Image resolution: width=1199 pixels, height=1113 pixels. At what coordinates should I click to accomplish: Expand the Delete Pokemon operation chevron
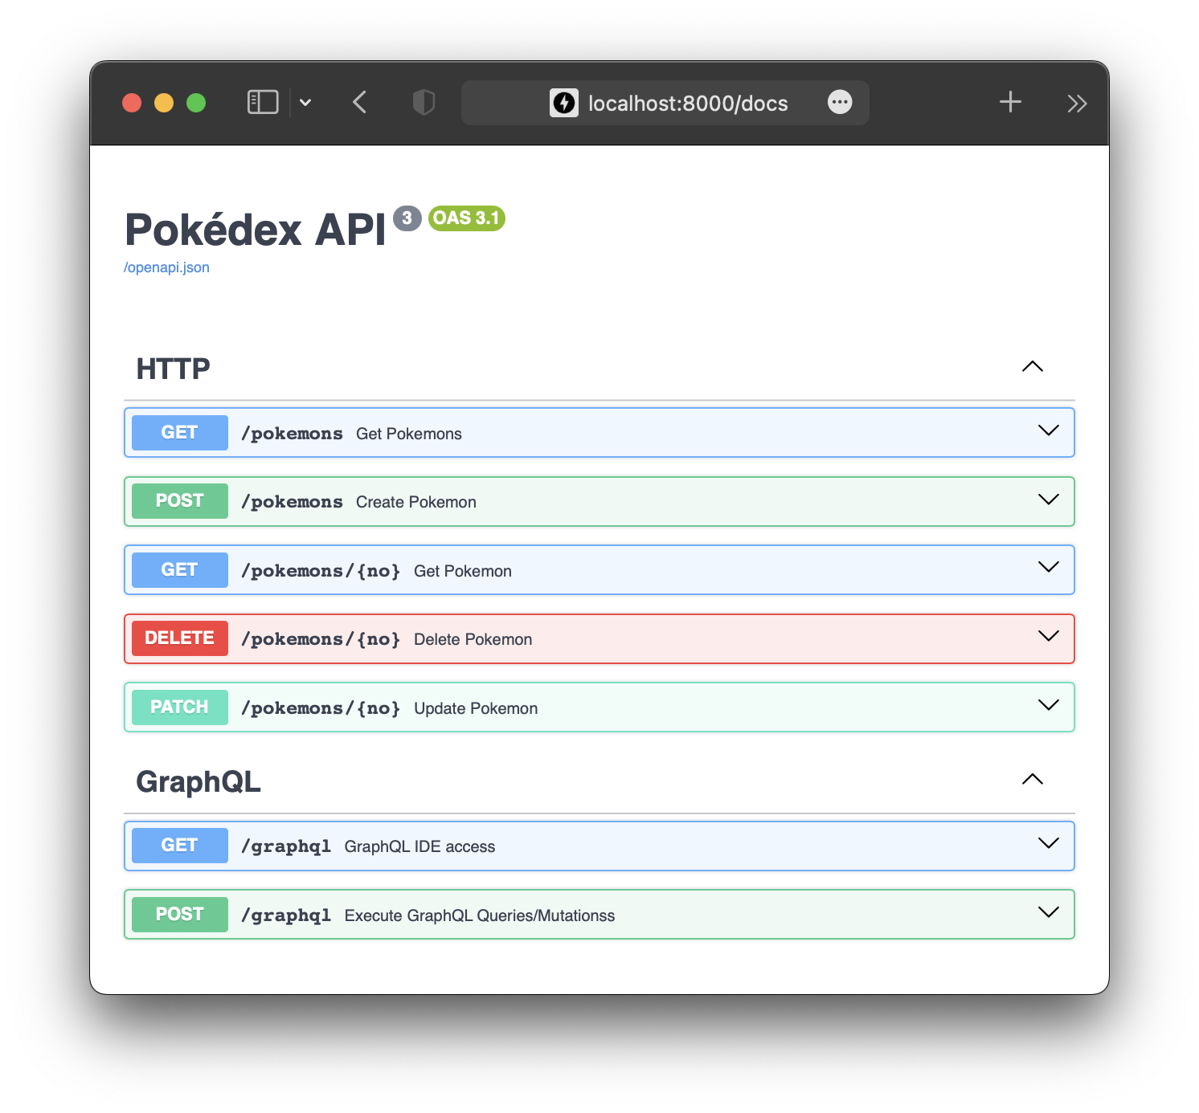(x=1048, y=637)
